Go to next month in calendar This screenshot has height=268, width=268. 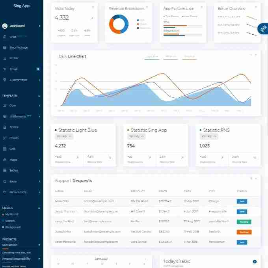[145, 259]
